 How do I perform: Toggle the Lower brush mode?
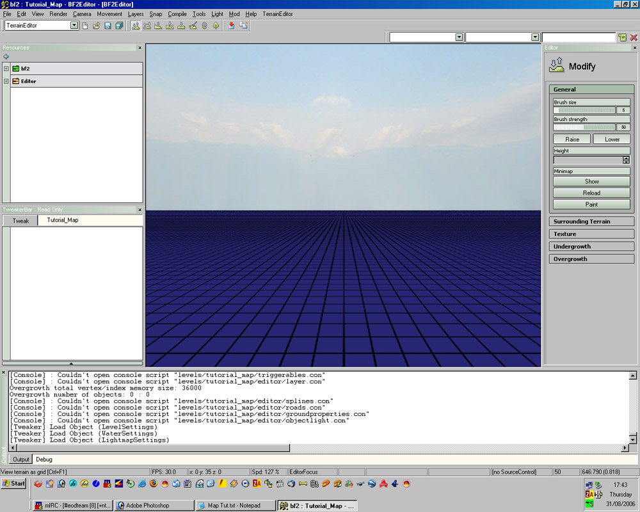pos(612,139)
